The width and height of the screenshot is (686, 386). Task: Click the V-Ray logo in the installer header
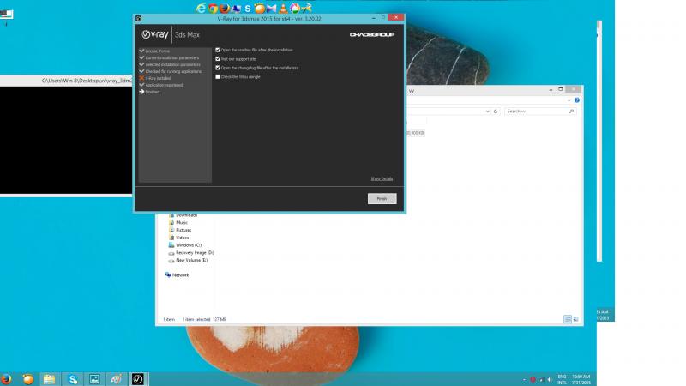tap(155, 34)
